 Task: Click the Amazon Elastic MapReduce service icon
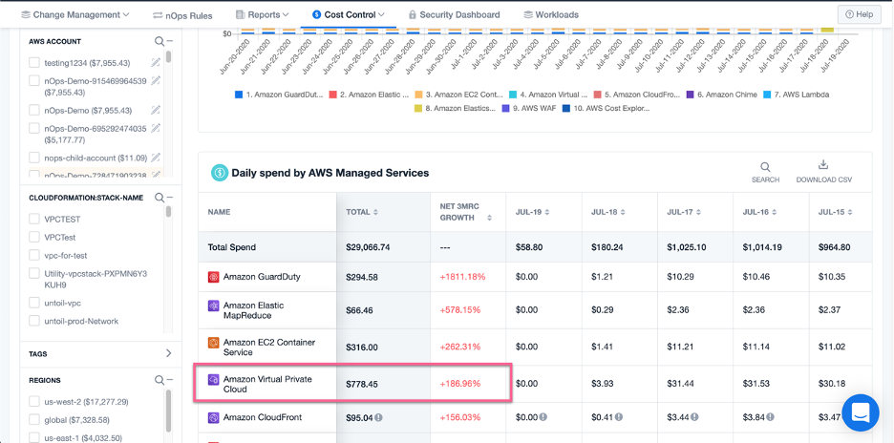click(x=213, y=306)
